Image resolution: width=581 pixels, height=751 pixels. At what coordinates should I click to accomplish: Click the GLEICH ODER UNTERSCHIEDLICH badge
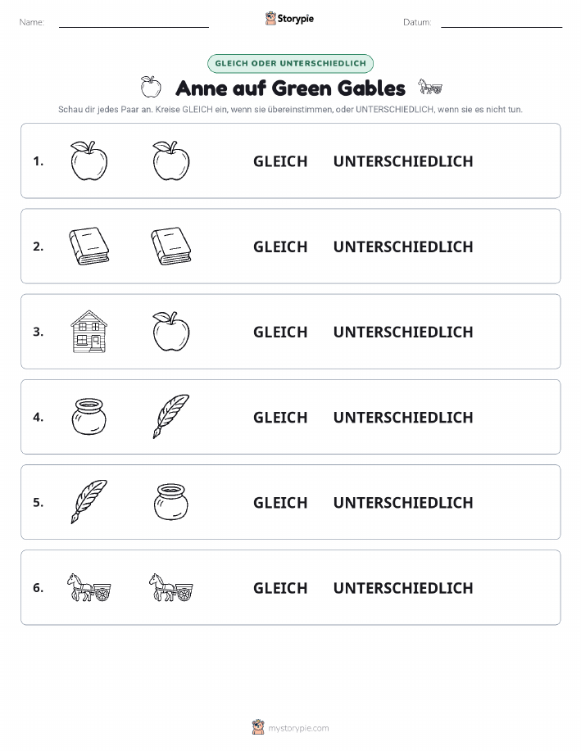[x=290, y=63]
